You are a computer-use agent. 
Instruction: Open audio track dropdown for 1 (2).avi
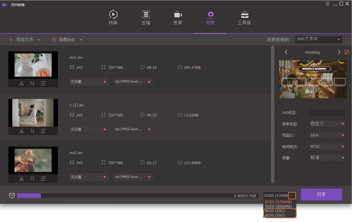coord(133,129)
